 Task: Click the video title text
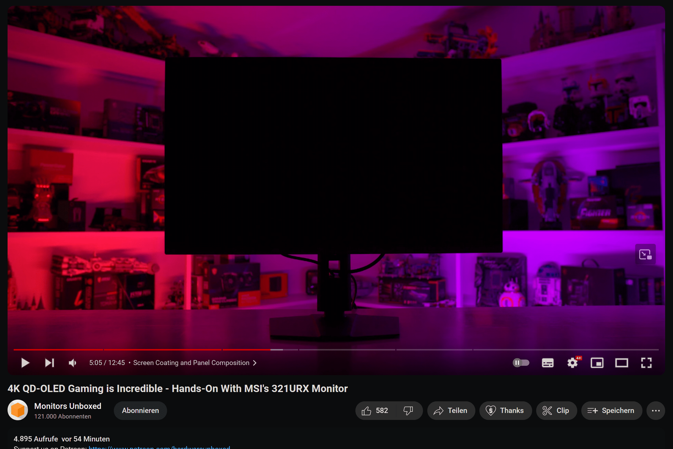click(x=178, y=389)
